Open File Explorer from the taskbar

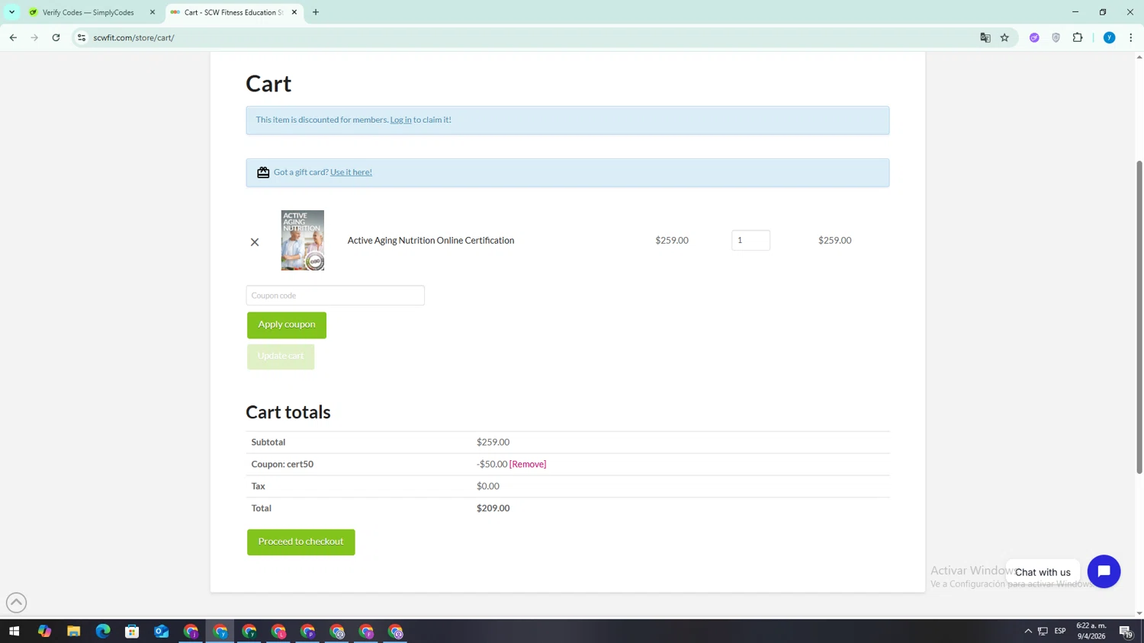pos(73,631)
